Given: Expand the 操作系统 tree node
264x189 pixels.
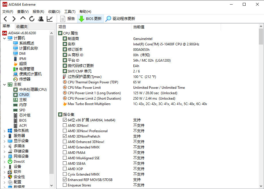Looking at the screenshot, I should pyautogui.click(x=4, y=131).
